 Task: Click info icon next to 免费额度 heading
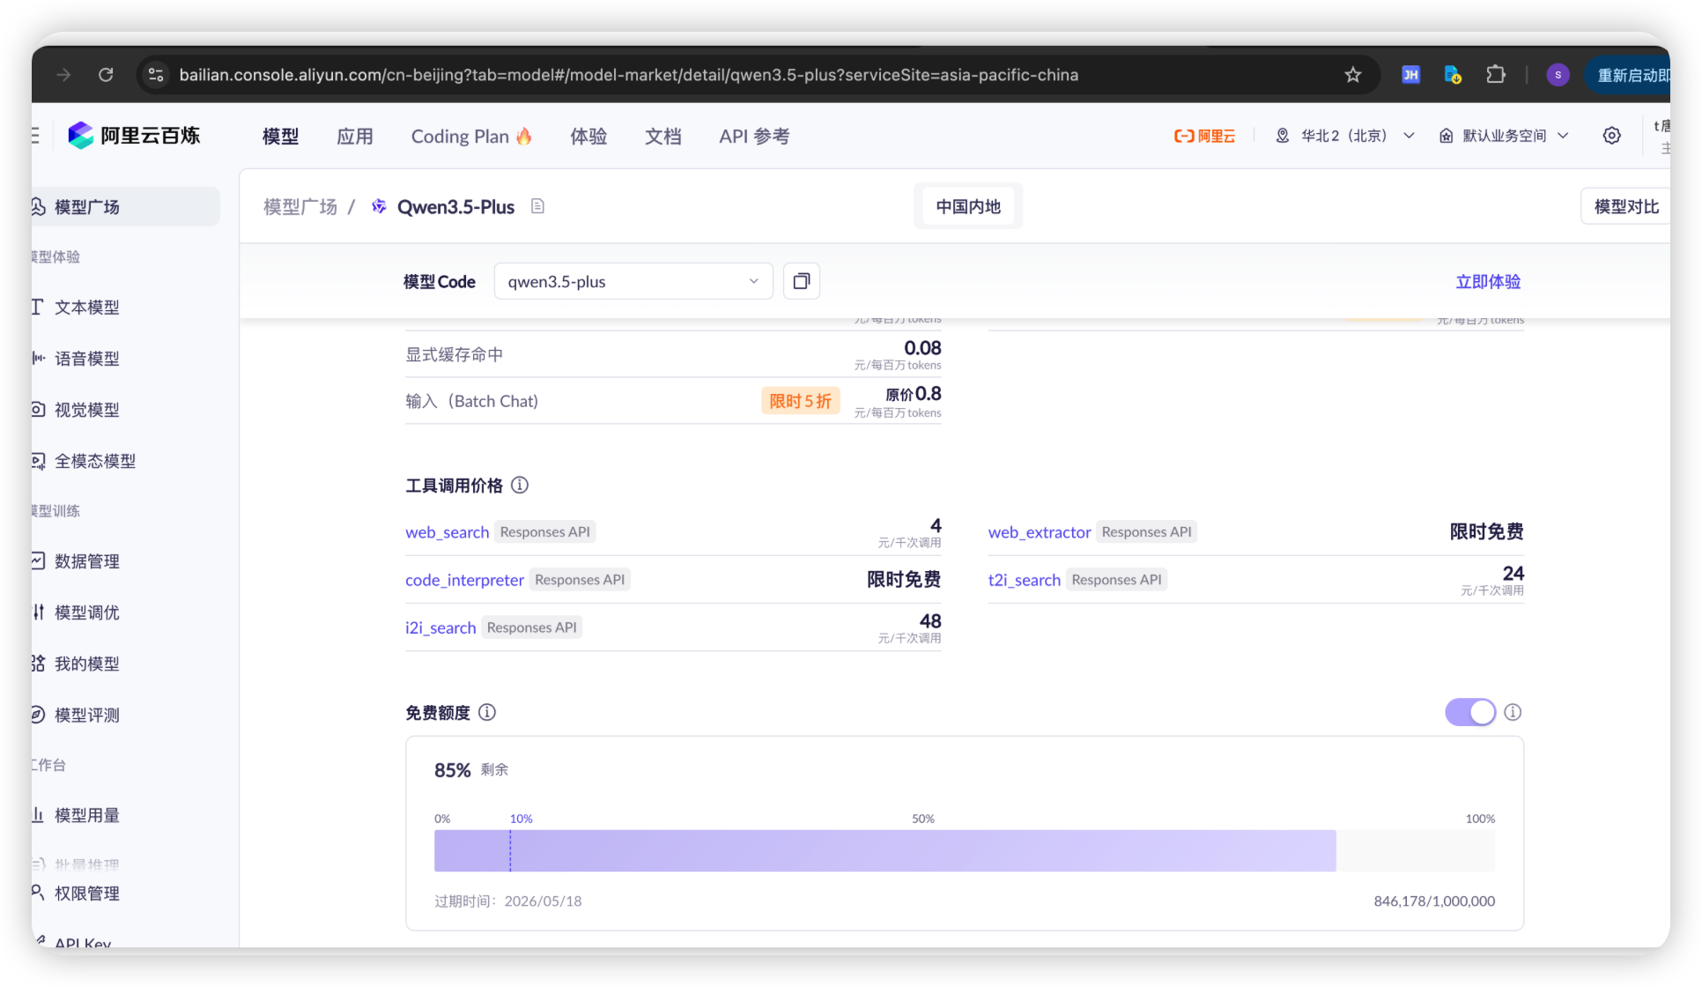coord(487,712)
